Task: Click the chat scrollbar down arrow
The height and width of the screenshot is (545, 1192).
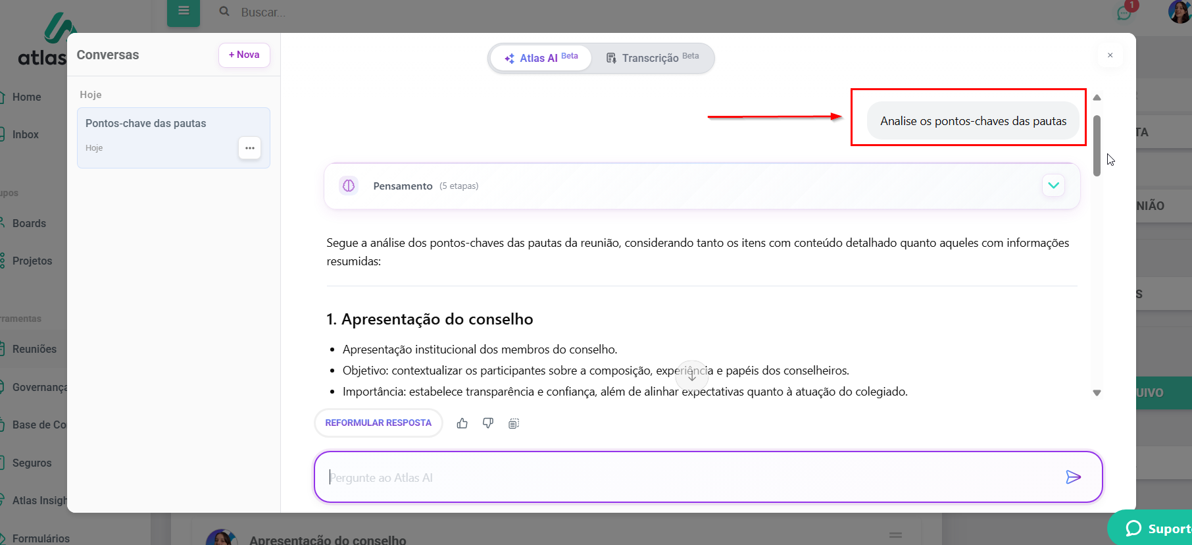Action: pos(1097,393)
